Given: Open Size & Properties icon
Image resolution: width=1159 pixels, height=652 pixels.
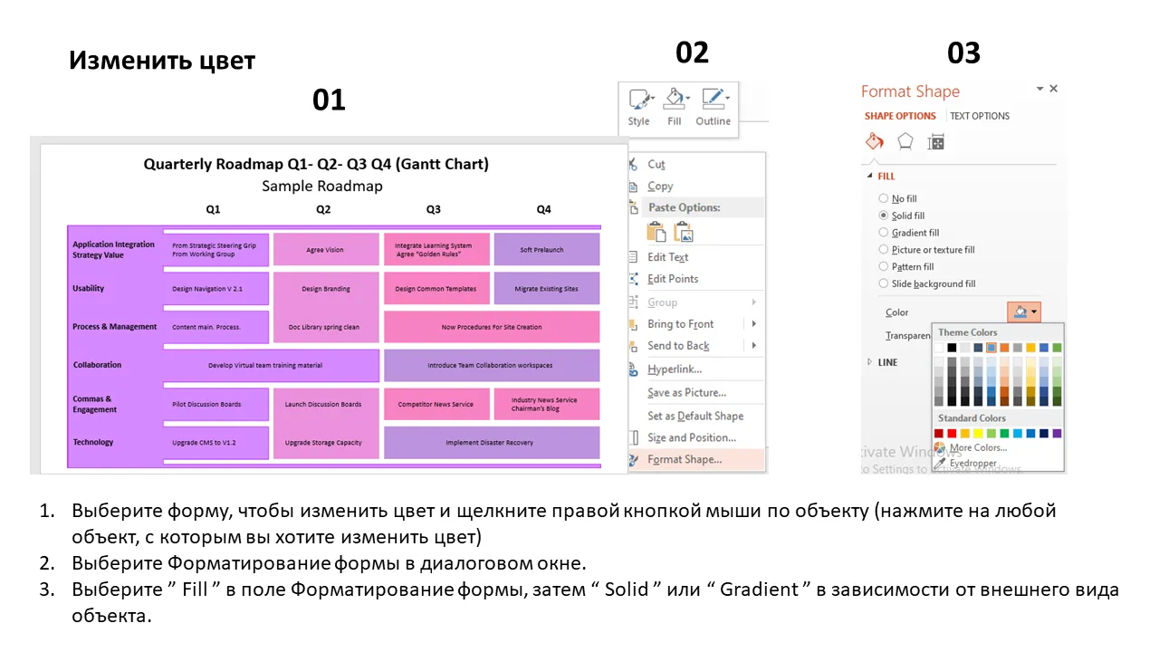Looking at the screenshot, I should click(x=936, y=141).
